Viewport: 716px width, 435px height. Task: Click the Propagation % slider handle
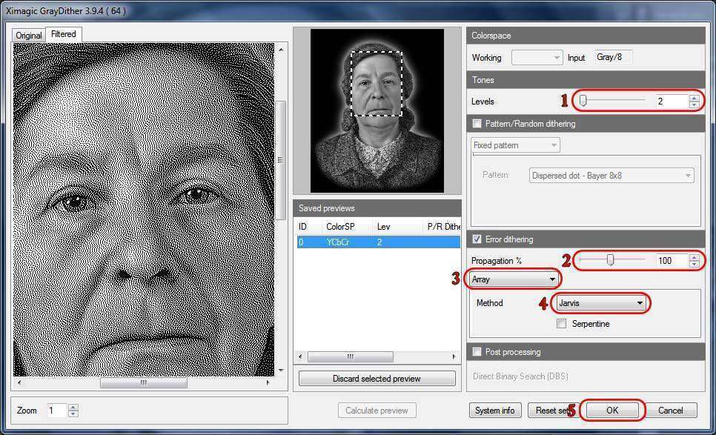point(611,260)
